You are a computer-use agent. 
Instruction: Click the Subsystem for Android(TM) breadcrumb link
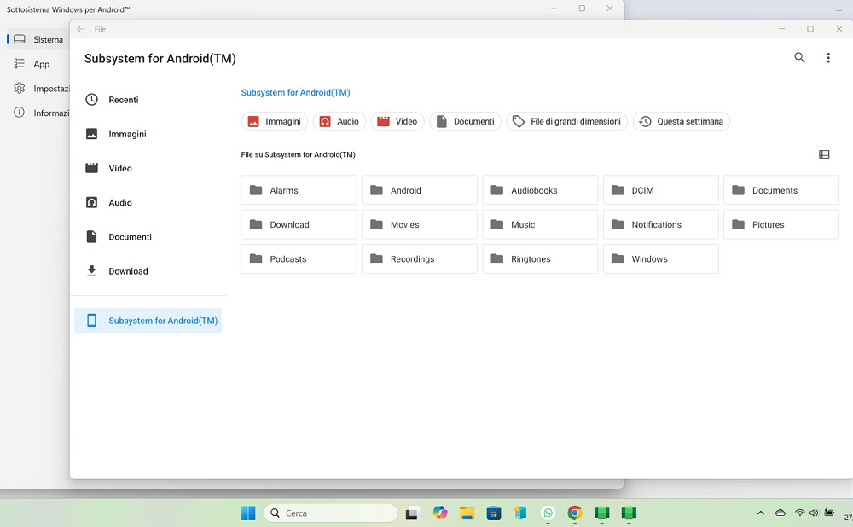coord(295,92)
